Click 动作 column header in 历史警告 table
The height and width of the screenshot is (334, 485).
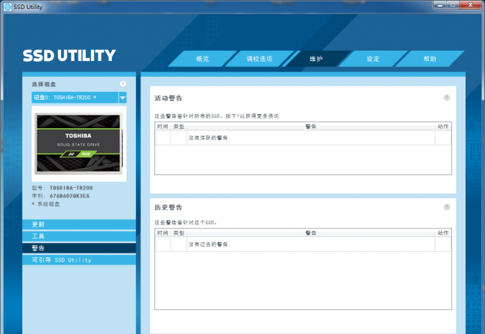pos(443,233)
